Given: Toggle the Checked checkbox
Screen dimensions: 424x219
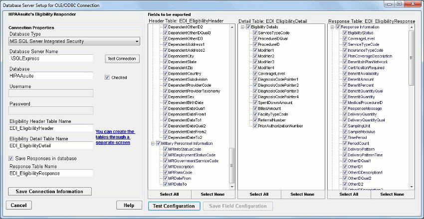Looking at the screenshot, I should [x=107, y=77].
